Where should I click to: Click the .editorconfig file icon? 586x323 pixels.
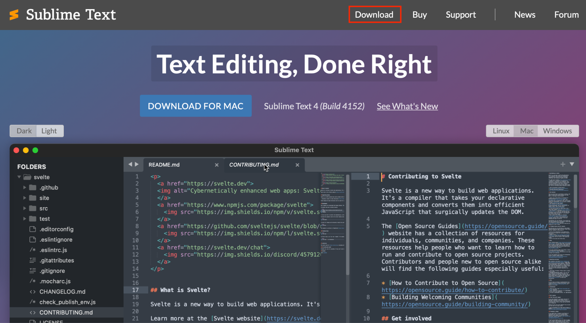[33, 229]
